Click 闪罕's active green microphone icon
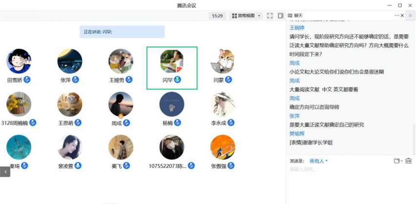This screenshot has height=204, width=416. (x=178, y=80)
